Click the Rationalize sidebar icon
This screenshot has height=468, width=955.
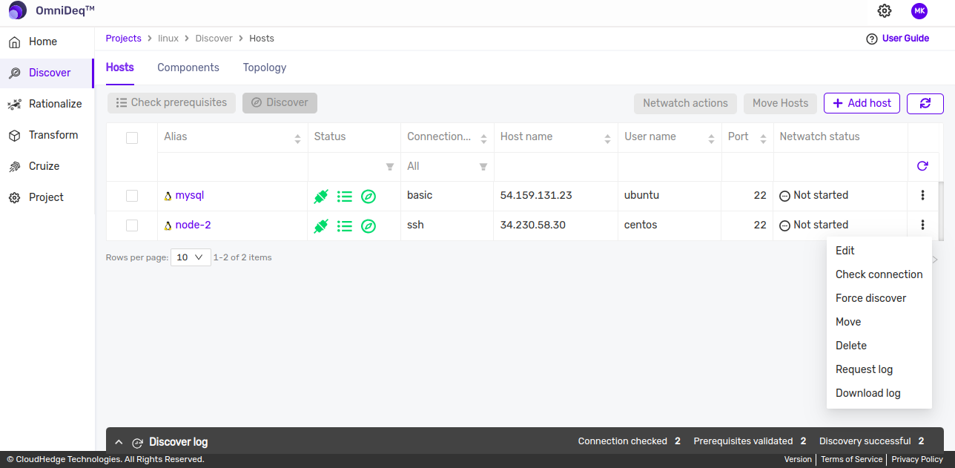point(14,105)
